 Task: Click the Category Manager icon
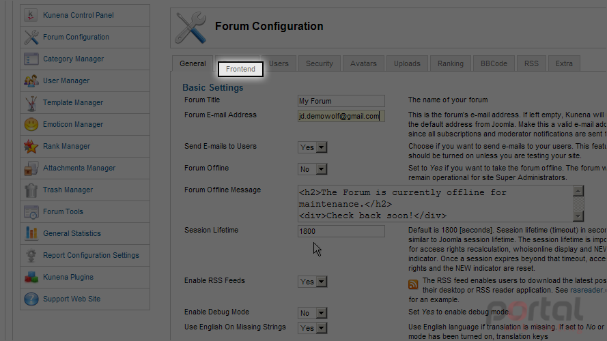pyautogui.click(x=31, y=59)
